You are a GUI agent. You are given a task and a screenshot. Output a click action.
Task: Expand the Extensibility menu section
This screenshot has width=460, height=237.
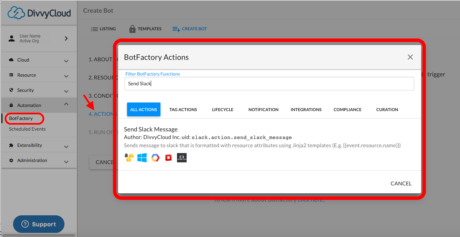66,147
